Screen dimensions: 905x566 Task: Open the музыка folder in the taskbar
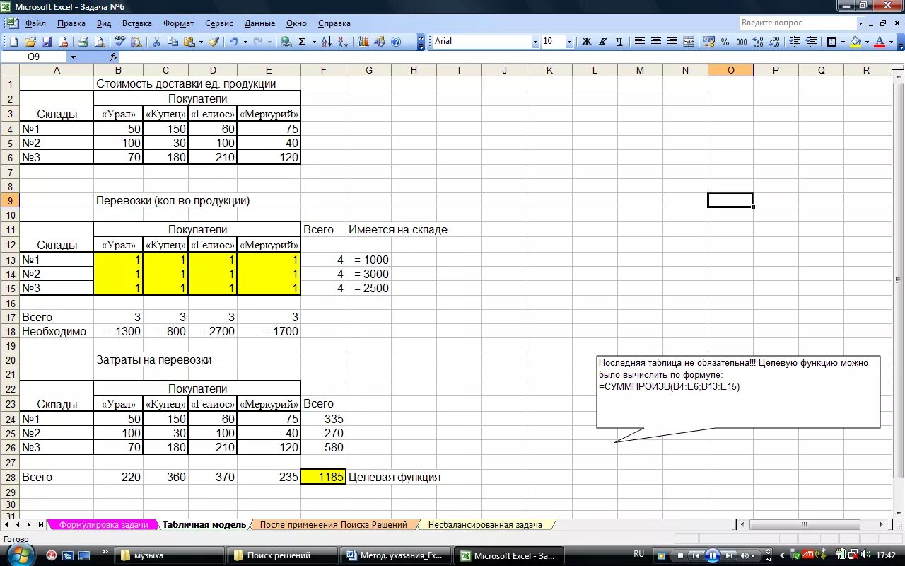pos(169,555)
